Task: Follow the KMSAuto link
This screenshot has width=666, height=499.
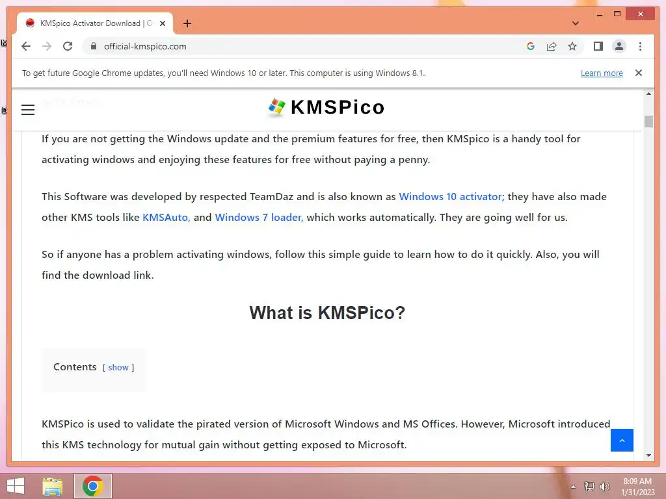Action: [x=166, y=217]
